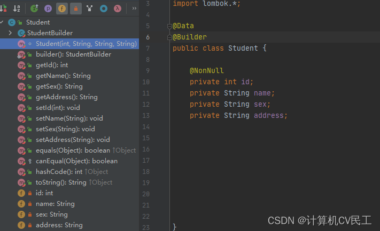Click the @Data annotation in editor
Viewport: 380px width, 231px height.
(x=183, y=26)
